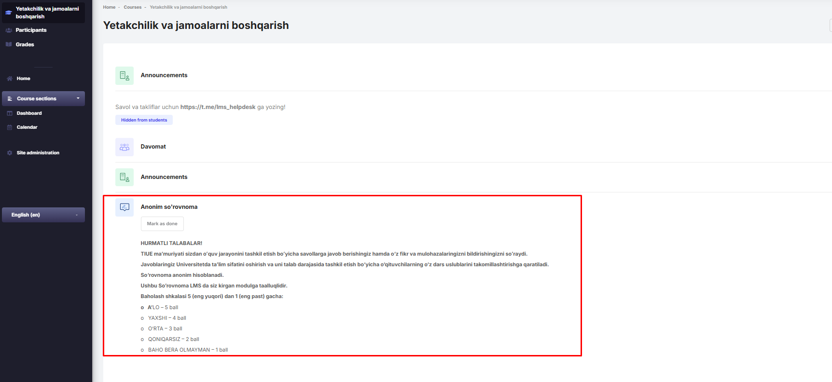Open Calendar from the sidebar

click(x=27, y=127)
